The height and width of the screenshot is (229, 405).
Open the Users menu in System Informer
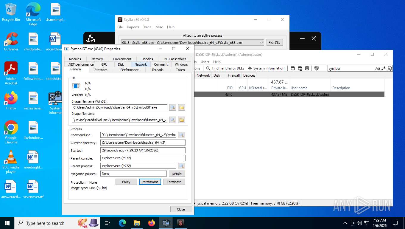click(x=205, y=62)
